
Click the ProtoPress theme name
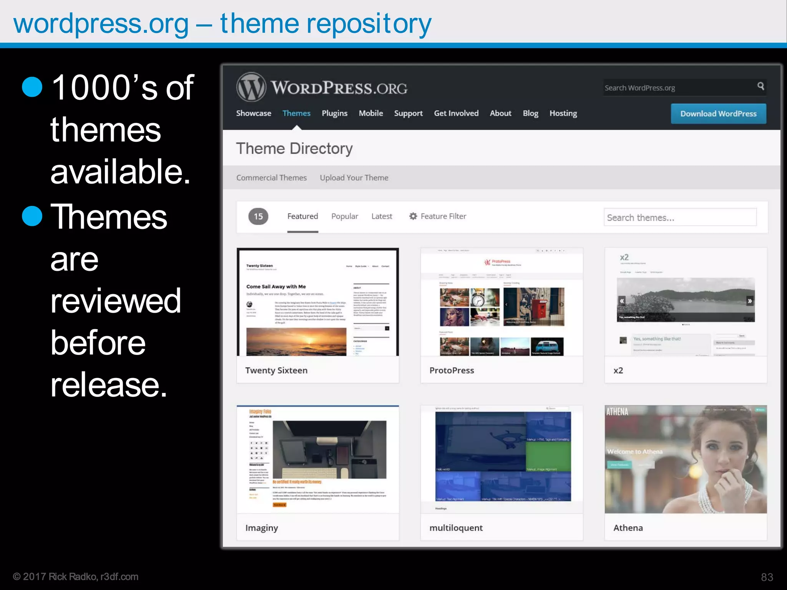452,370
